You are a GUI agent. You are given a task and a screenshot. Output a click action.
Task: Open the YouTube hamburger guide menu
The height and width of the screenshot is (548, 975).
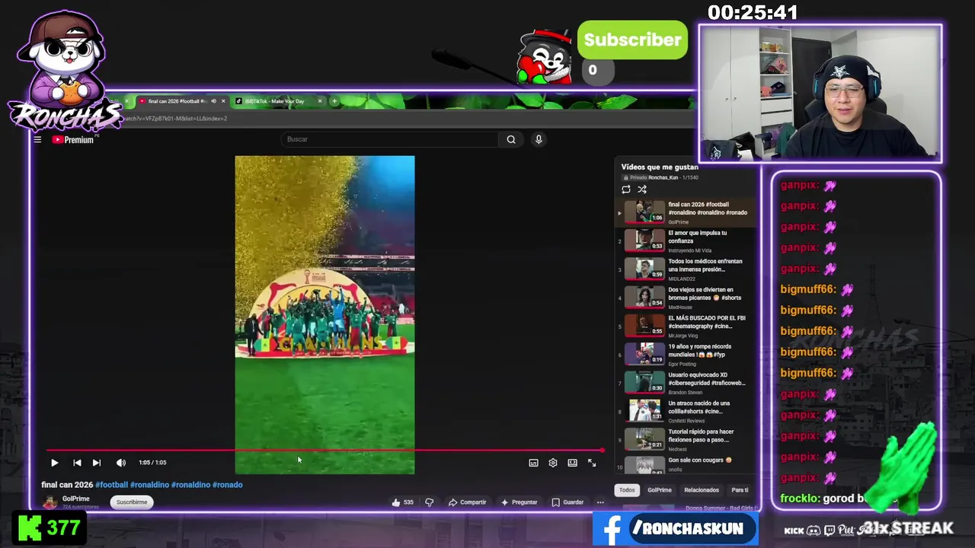click(37, 139)
